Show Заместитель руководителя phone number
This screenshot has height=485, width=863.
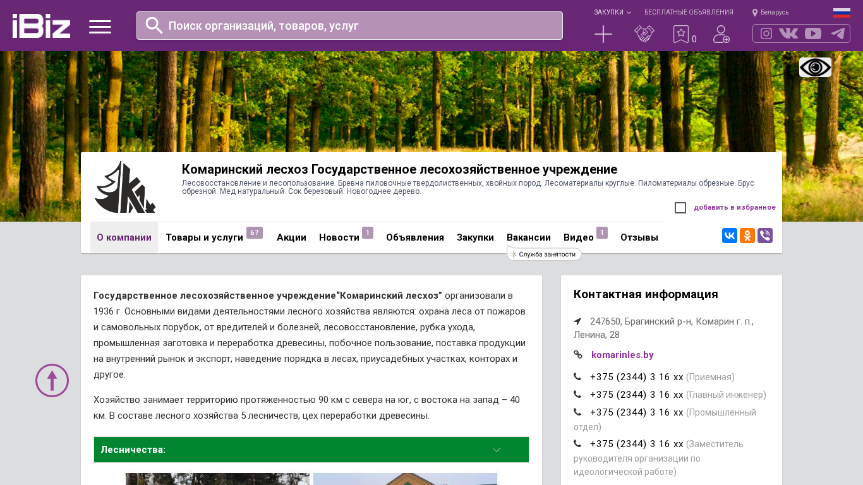click(x=637, y=444)
